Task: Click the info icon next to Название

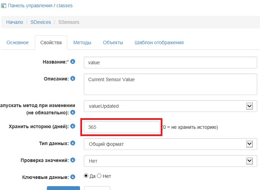Action: (73, 62)
